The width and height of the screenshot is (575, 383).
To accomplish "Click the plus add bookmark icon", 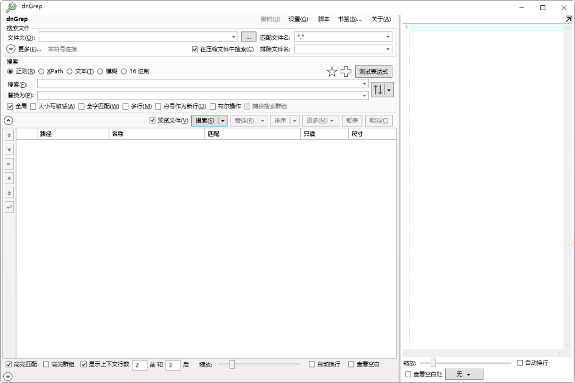I will click(x=346, y=71).
